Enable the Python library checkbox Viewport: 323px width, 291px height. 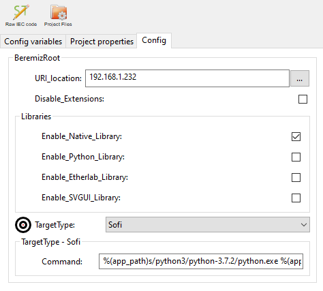coord(296,157)
